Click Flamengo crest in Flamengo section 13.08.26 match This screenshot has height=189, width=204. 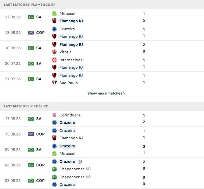(x=54, y=36)
